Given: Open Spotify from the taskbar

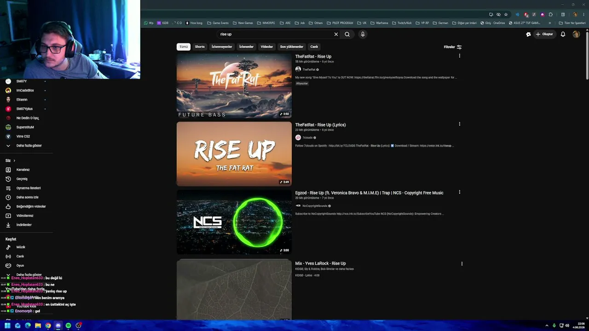Looking at the screenshot, I should (68, 325).
